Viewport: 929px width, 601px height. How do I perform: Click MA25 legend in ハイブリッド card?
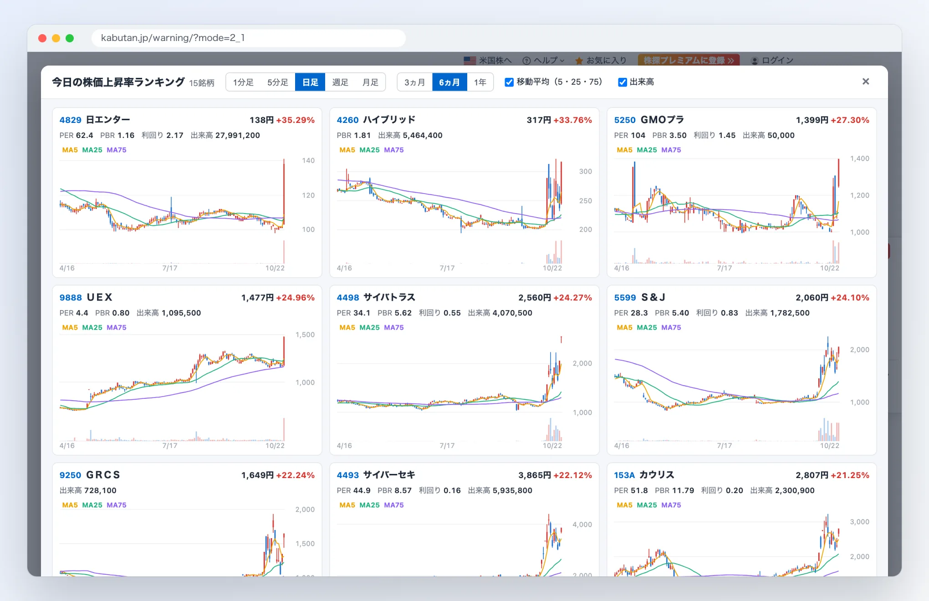[369, 150]
